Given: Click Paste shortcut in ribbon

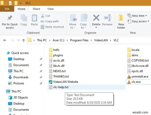Looking at the screenshot, I should coord(52,27).
